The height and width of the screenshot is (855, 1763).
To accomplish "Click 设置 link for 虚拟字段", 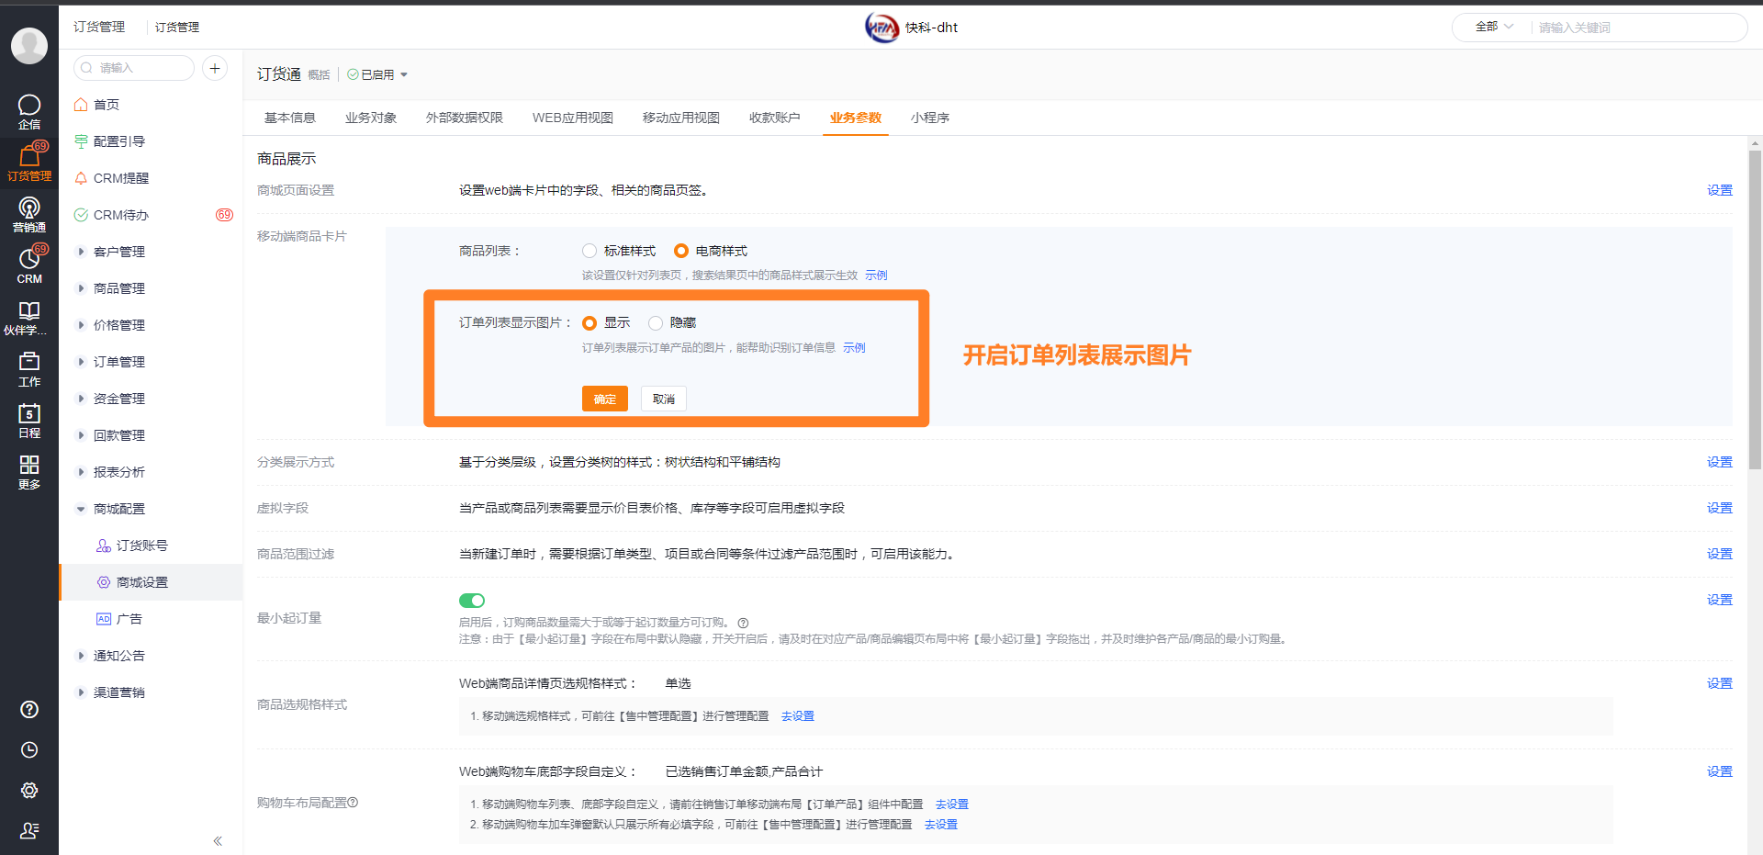I will [1720, 508].
